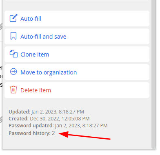Viewport: 160px width, 155px height.
Task: Choose the Auto-fill option
Action: coord(77,19)
